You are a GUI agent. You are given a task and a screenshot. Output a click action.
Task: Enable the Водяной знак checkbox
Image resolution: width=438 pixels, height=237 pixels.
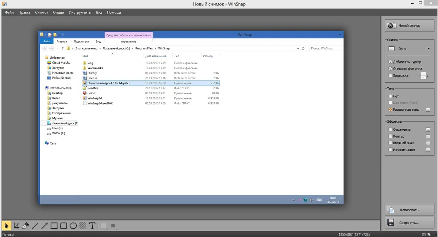391,143
